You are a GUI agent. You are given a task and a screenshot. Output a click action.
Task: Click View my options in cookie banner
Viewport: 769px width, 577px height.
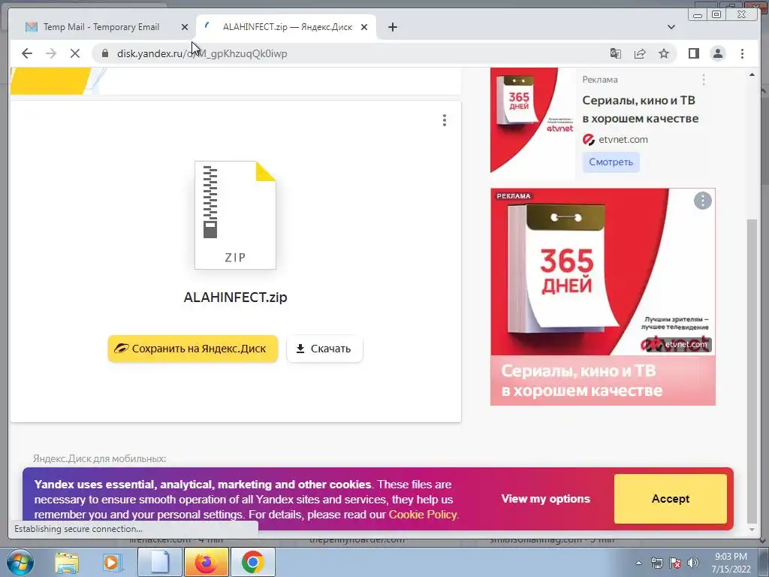[x=545, y=499]
